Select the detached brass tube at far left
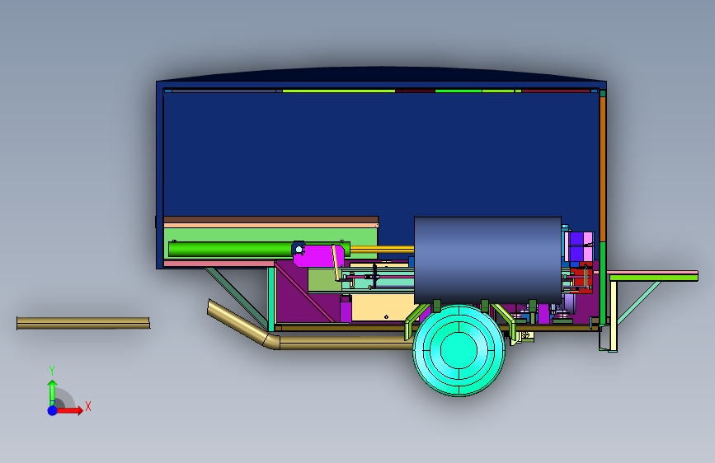 tap(83, 323)
